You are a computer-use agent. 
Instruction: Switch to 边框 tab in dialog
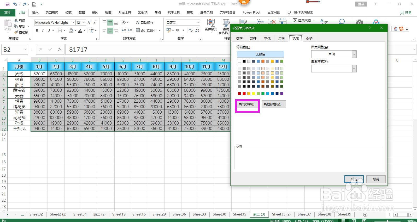281,38
